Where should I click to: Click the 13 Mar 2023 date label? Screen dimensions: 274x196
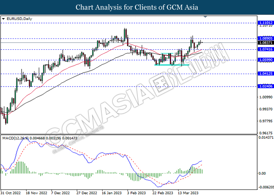pyautogui.click(x=188, y=193)
